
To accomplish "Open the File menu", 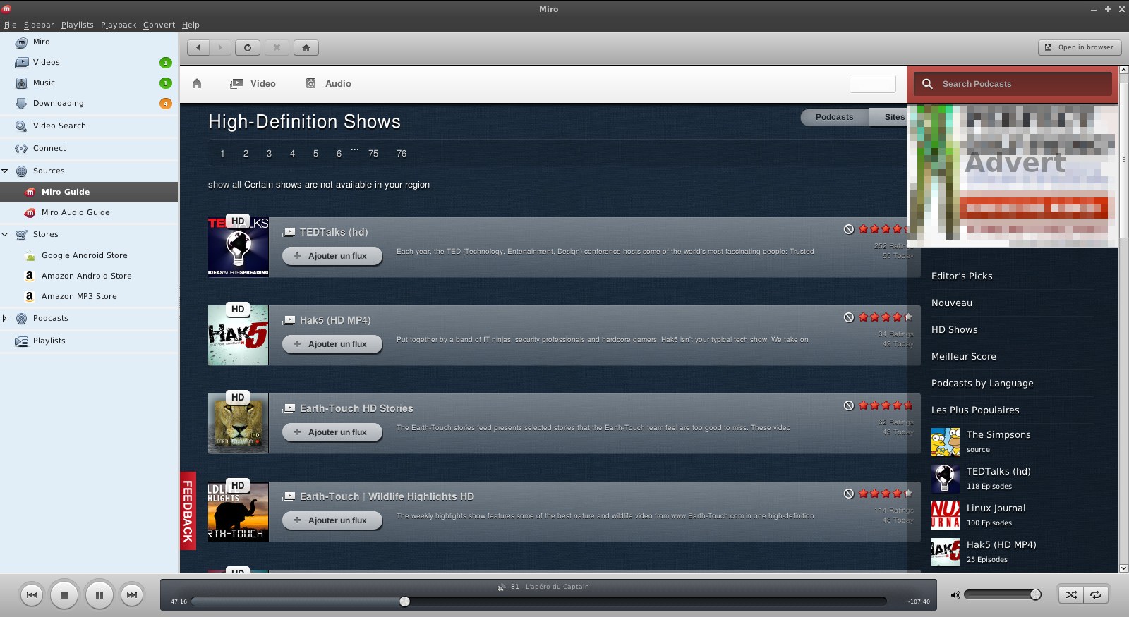I will point(11,25).
